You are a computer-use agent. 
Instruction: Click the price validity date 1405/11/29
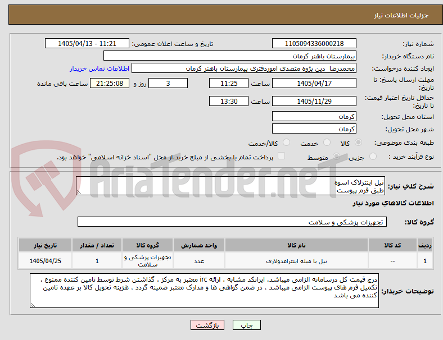tap(314, 101)
